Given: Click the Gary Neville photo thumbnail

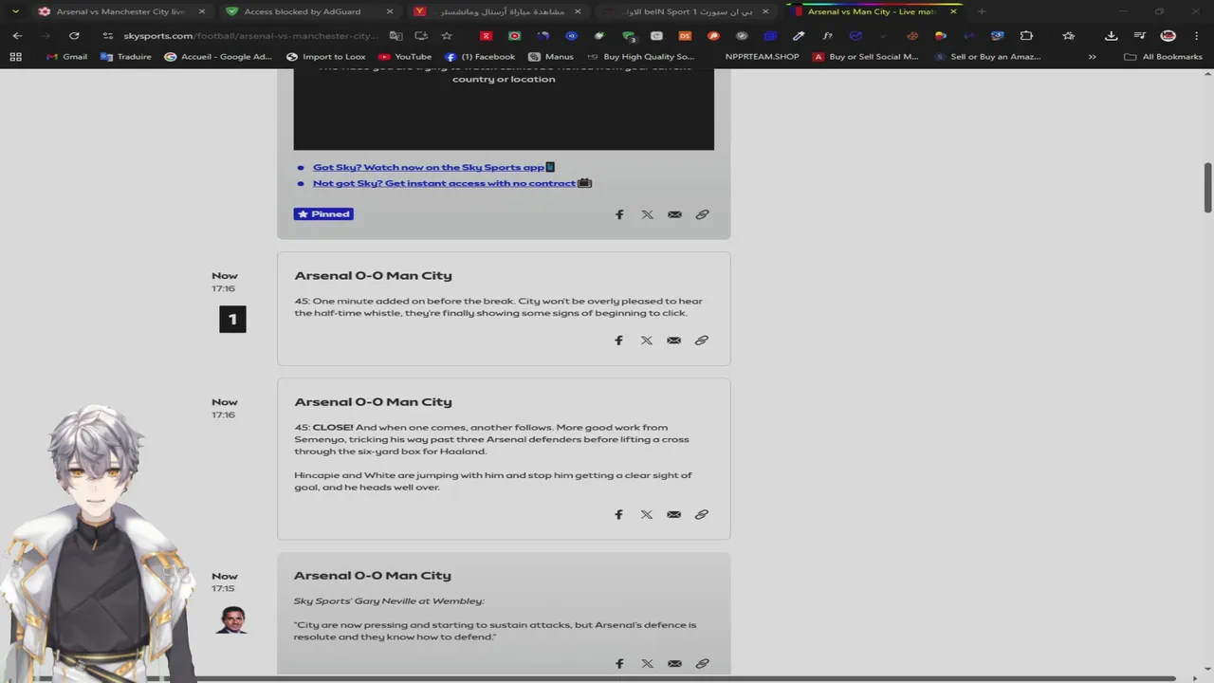Looking at the screenshot, I should coord(231,619).
